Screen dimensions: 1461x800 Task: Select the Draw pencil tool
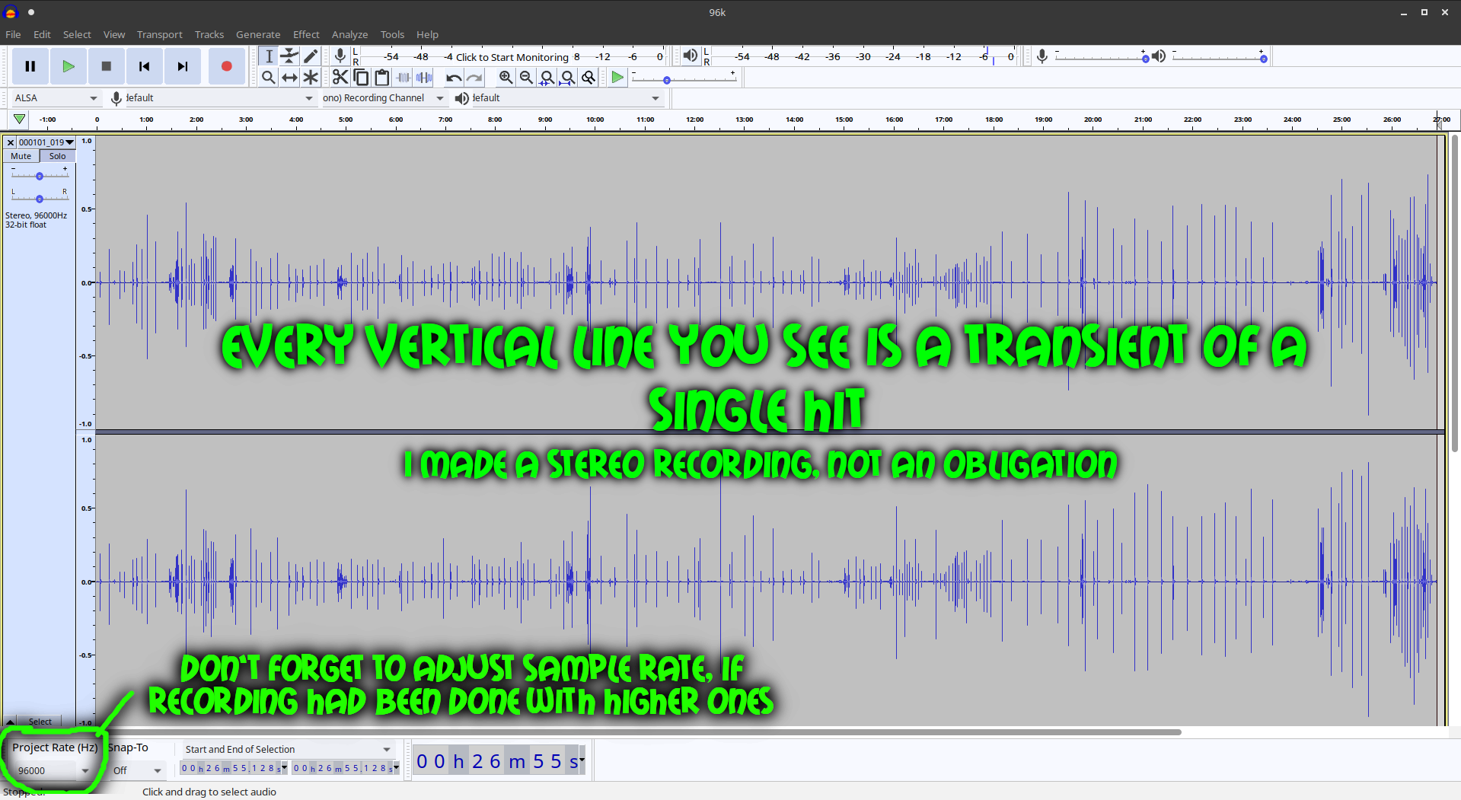[311, 56]
